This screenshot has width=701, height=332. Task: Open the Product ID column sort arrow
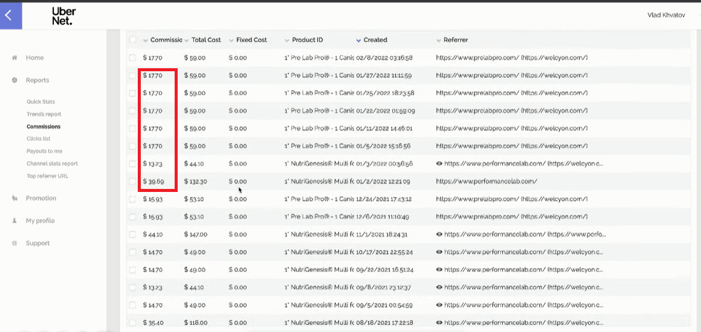(x=287, y=40)
